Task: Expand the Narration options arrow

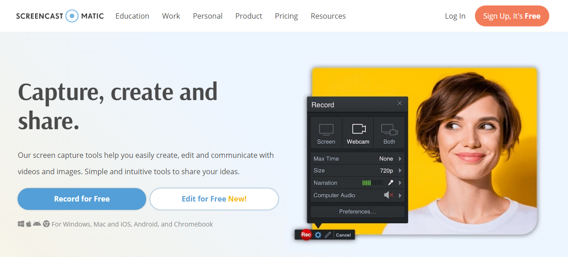Action: click(x=400, y=183)
